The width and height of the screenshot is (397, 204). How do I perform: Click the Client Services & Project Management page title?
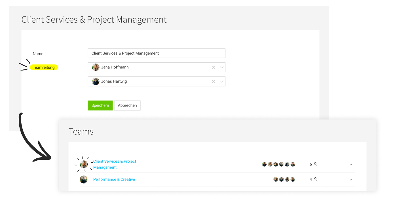pos(94,20)
